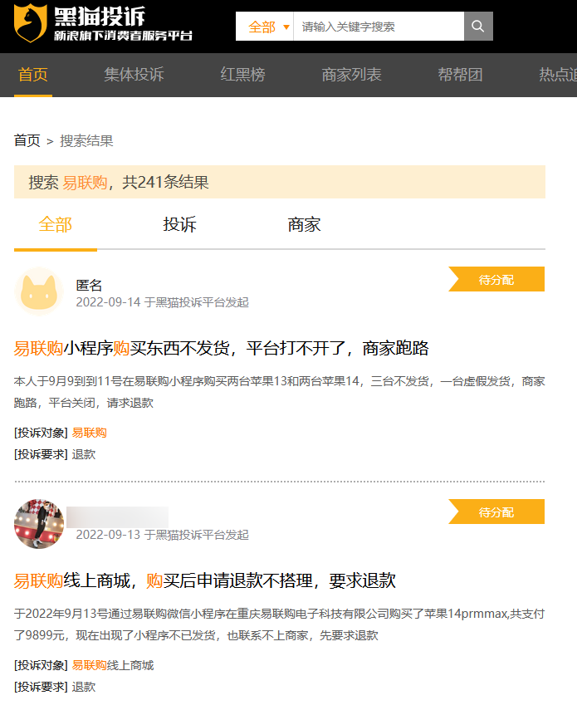Viewport: 577px width, 710px height.
Task: Open the 集体投诉 navigation item
Action: tap(134, 74)
